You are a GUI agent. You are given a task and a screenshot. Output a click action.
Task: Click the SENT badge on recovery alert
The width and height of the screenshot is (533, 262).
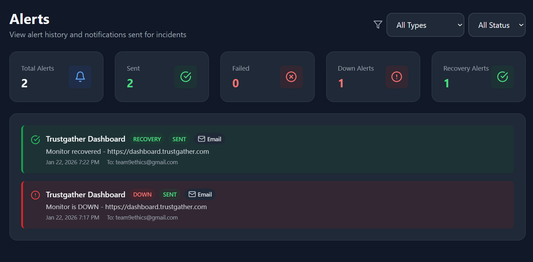coord(179,139)
